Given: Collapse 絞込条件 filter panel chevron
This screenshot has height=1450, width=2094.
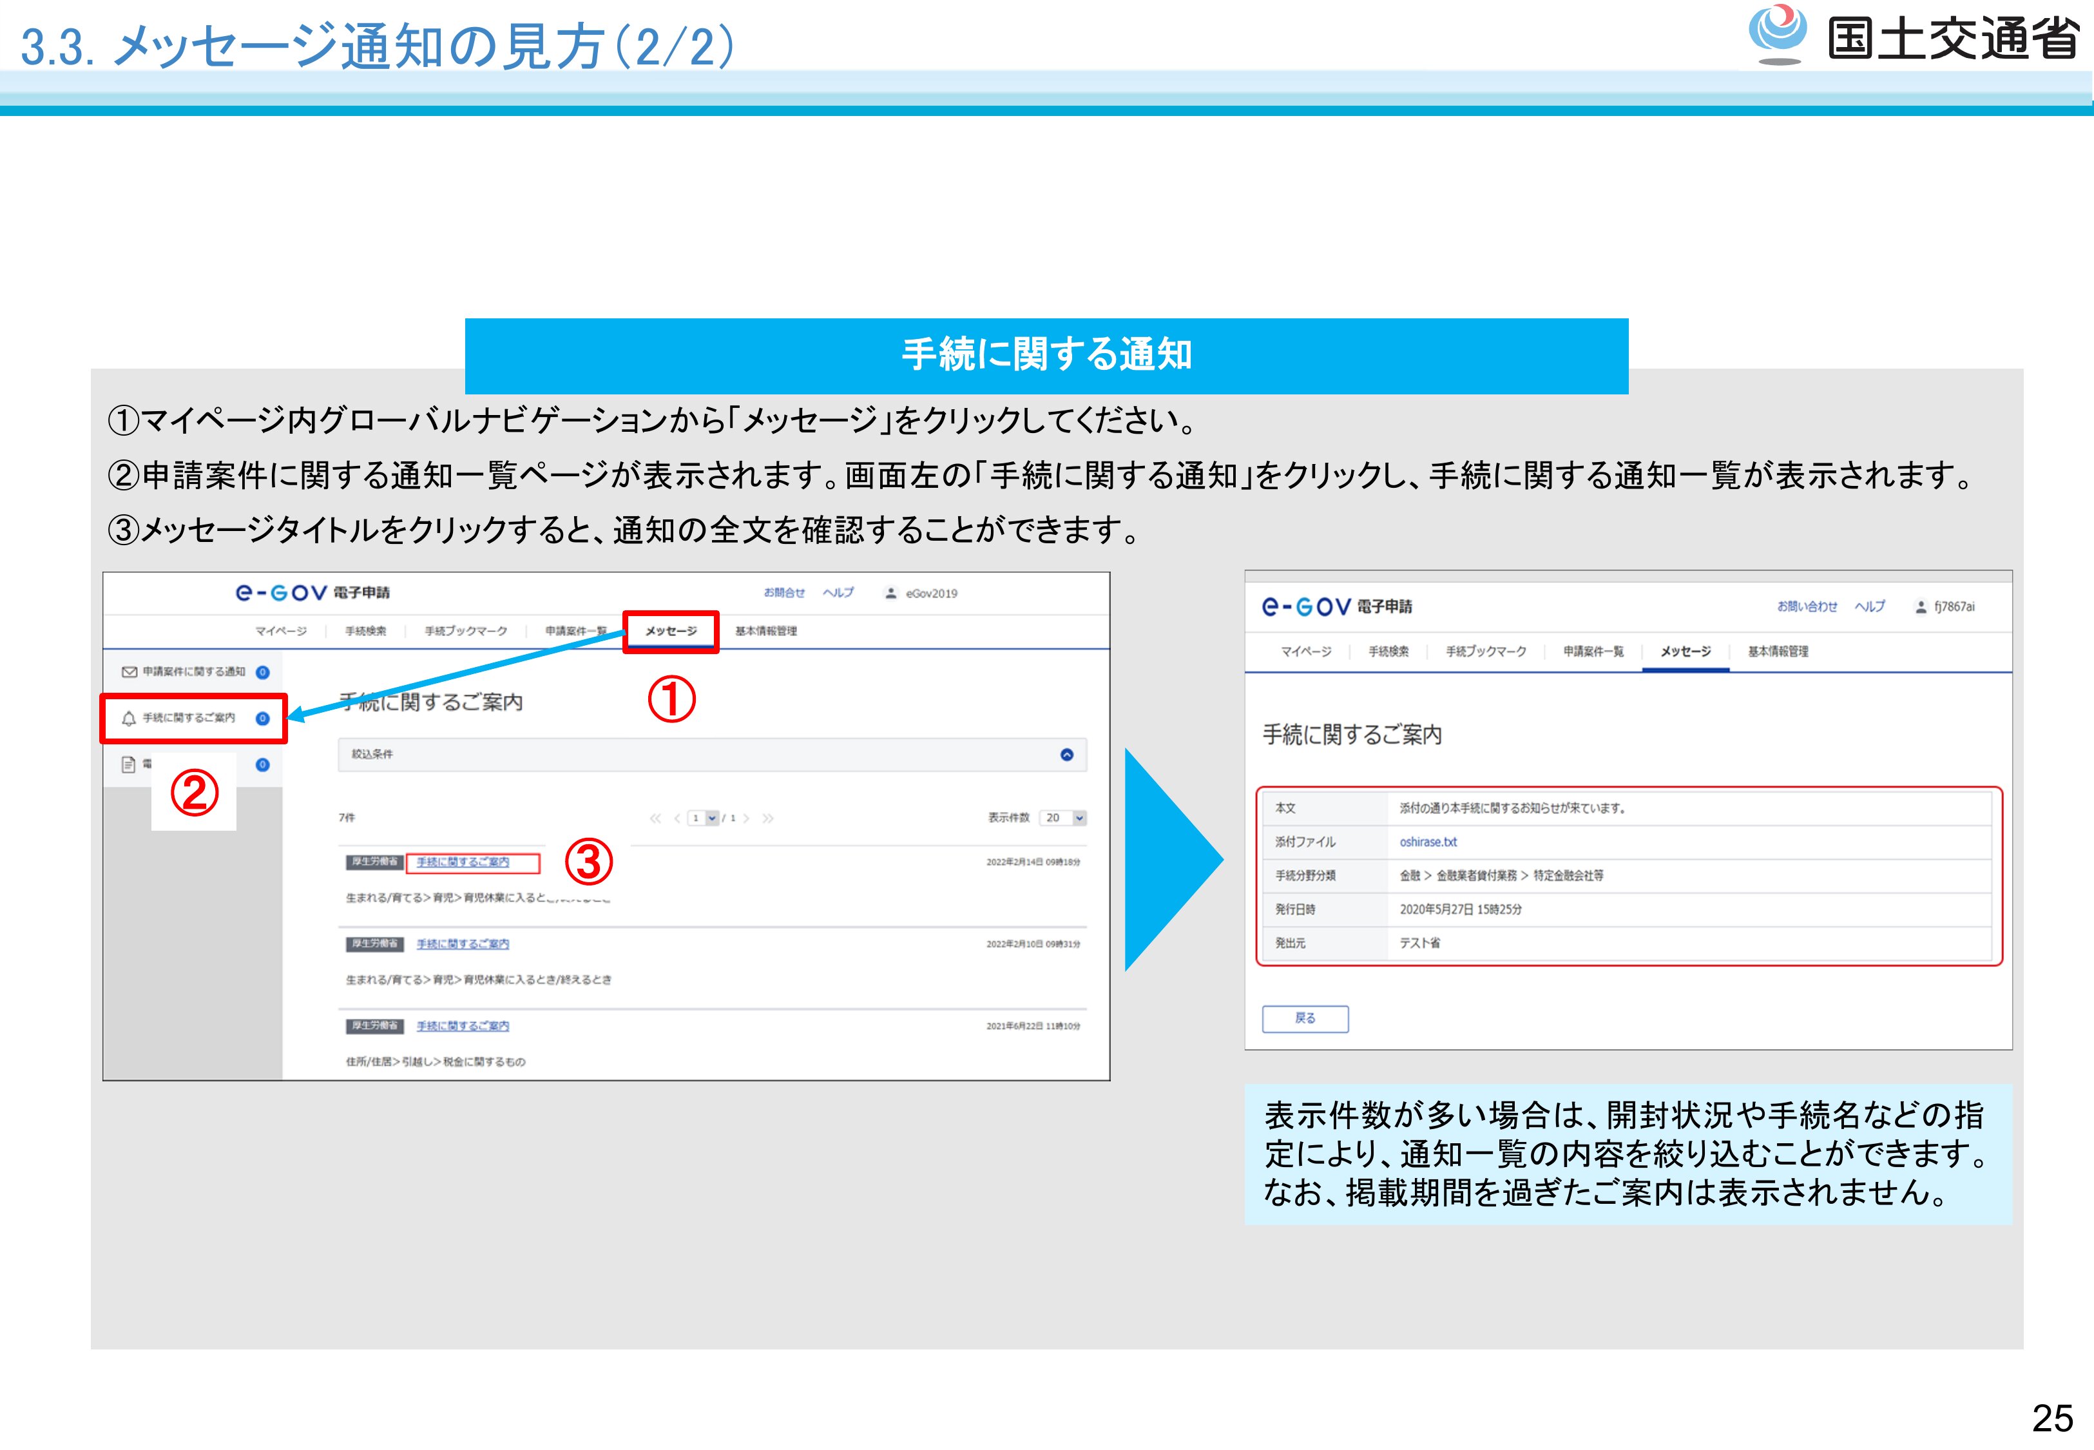Looking at the screenshot, I should [x=1067, y=755].
